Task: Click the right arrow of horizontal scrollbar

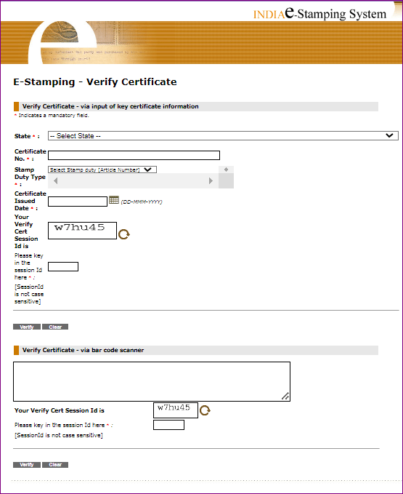Action: pos(211,181)
